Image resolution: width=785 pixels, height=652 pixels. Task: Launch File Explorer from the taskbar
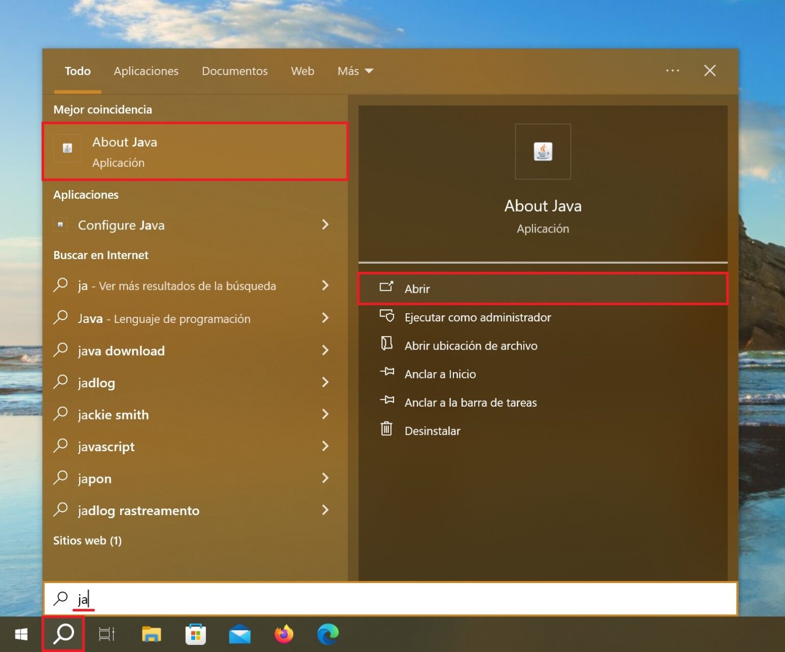[151, 634]
